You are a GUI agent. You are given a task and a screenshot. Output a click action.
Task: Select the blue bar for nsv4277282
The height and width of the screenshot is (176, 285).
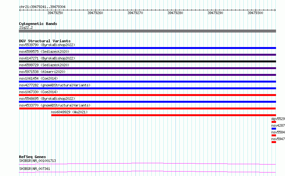(147, 88)
